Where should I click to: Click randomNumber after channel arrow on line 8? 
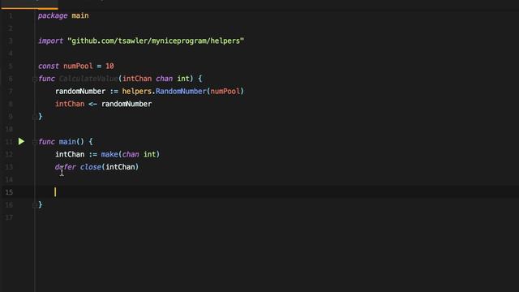pos(127,104)
